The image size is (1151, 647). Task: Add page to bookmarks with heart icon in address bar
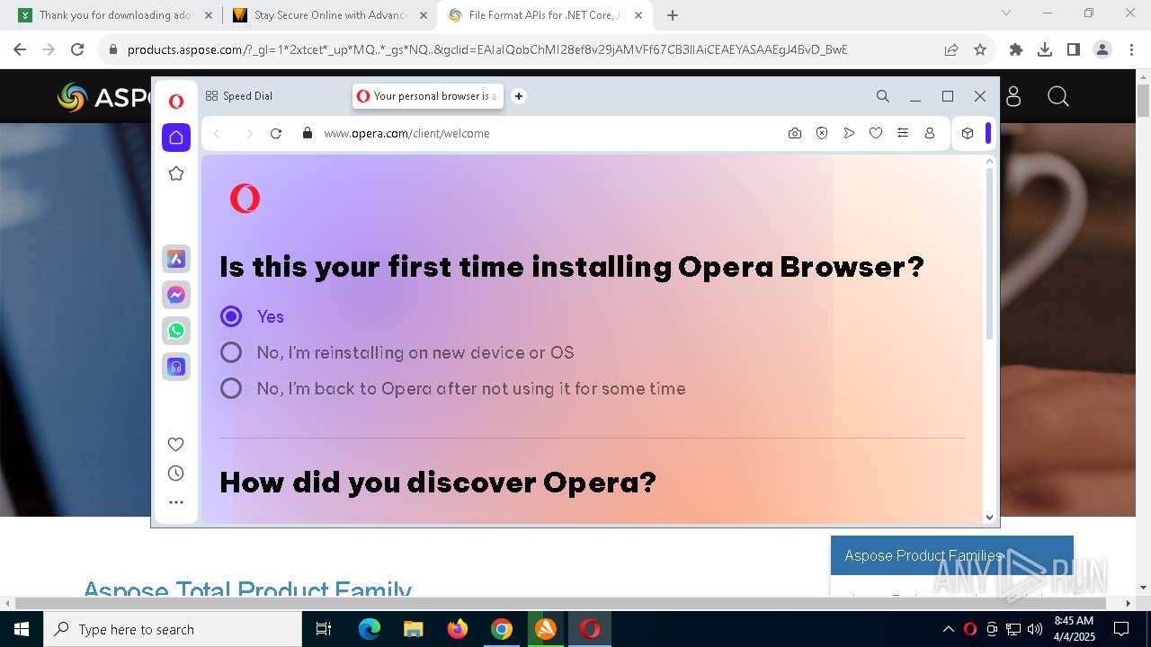[x=876, y=133]
